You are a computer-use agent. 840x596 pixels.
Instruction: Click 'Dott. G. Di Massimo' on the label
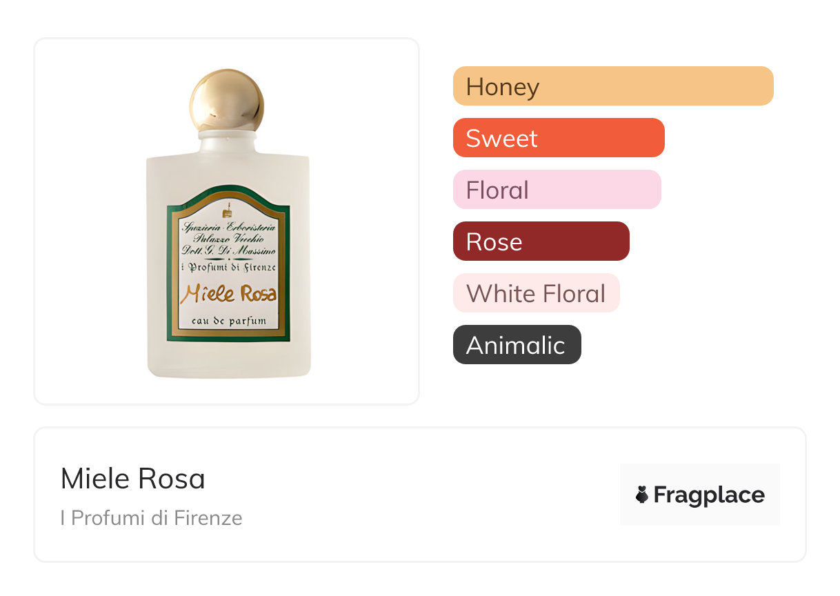click(228, 250)
